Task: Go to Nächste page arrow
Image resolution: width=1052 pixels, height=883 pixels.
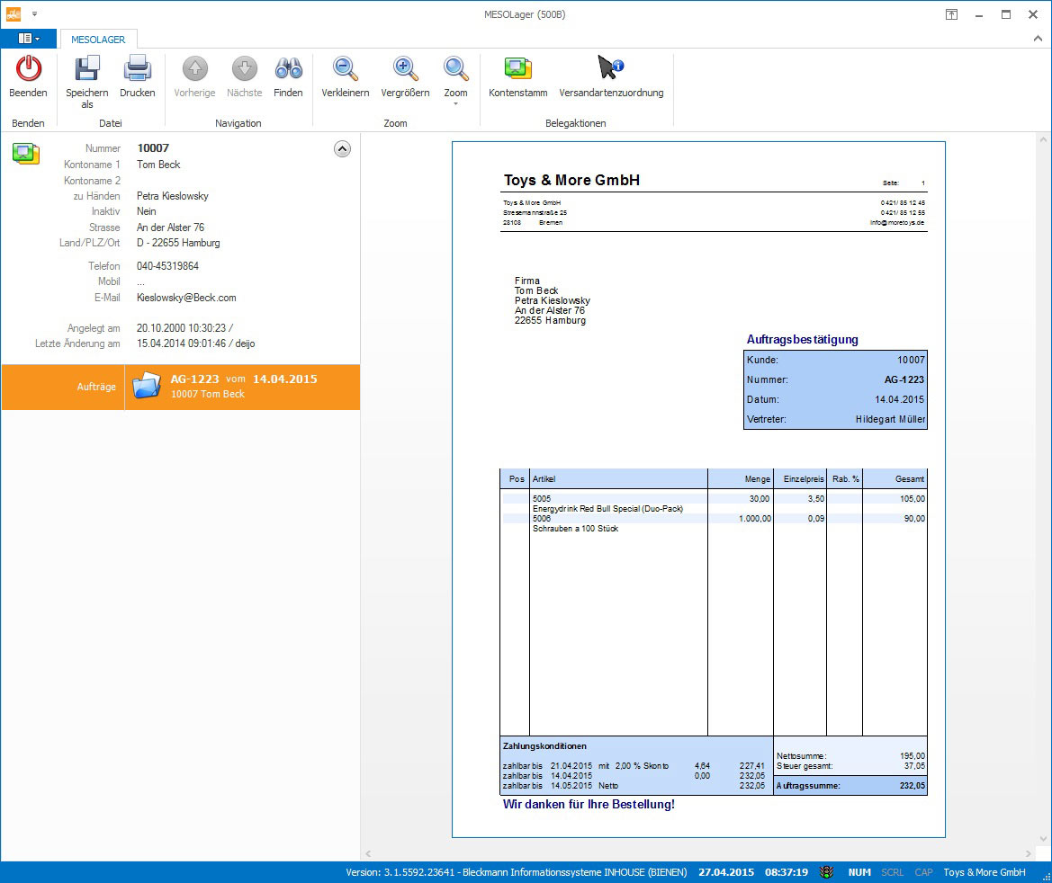Action: [244, 68]
